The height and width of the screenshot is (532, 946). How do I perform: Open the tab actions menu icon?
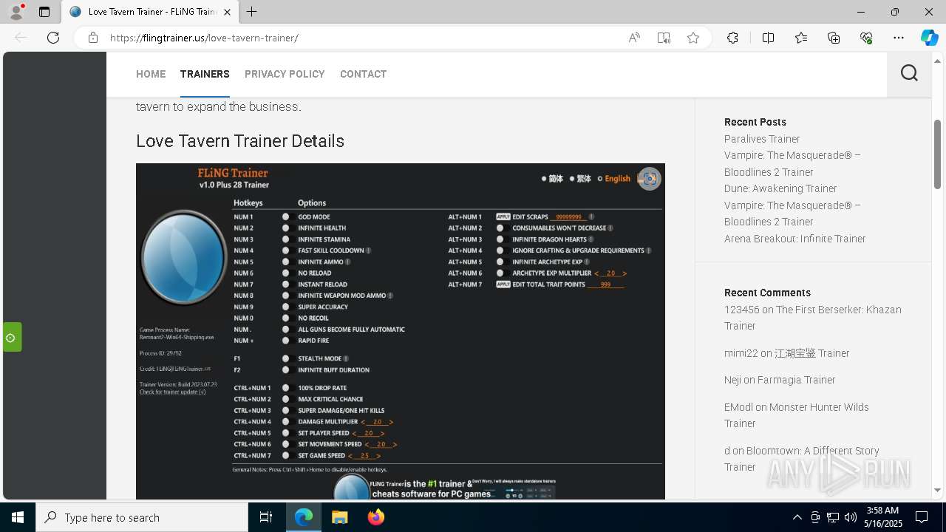[44, 12]
